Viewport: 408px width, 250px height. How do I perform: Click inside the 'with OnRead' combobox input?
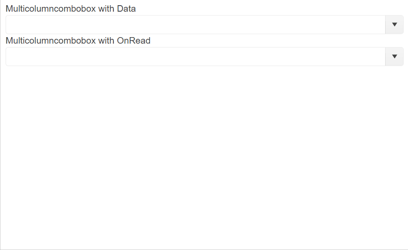(x=195, y=57)
